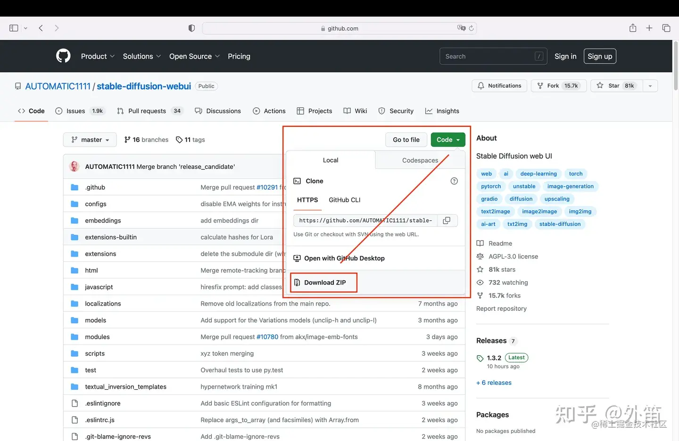Open the Pricing page
Viewport: 679px width, 441px height.
(239, 56)
